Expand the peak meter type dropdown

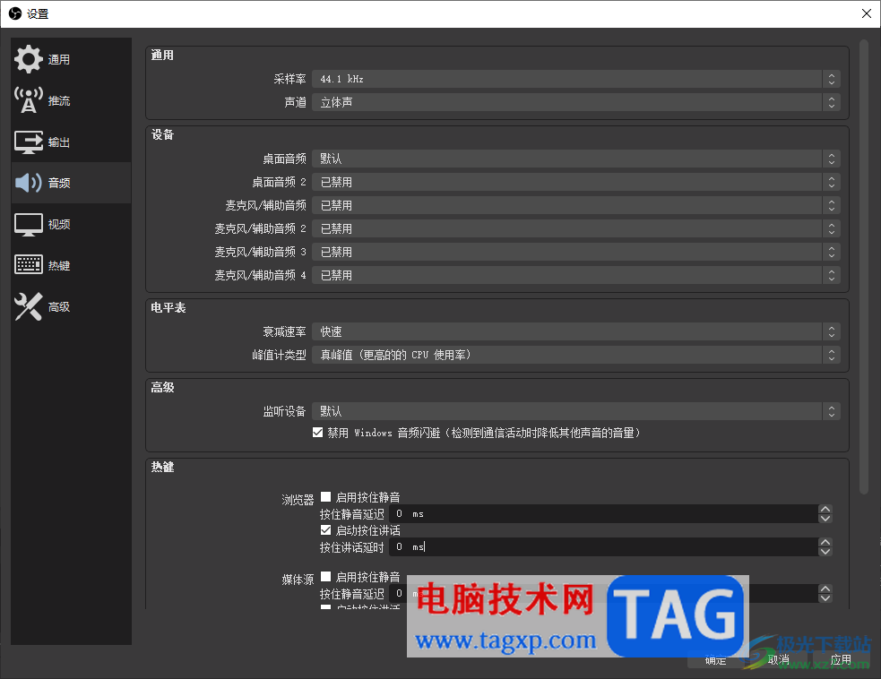[576, 355]
